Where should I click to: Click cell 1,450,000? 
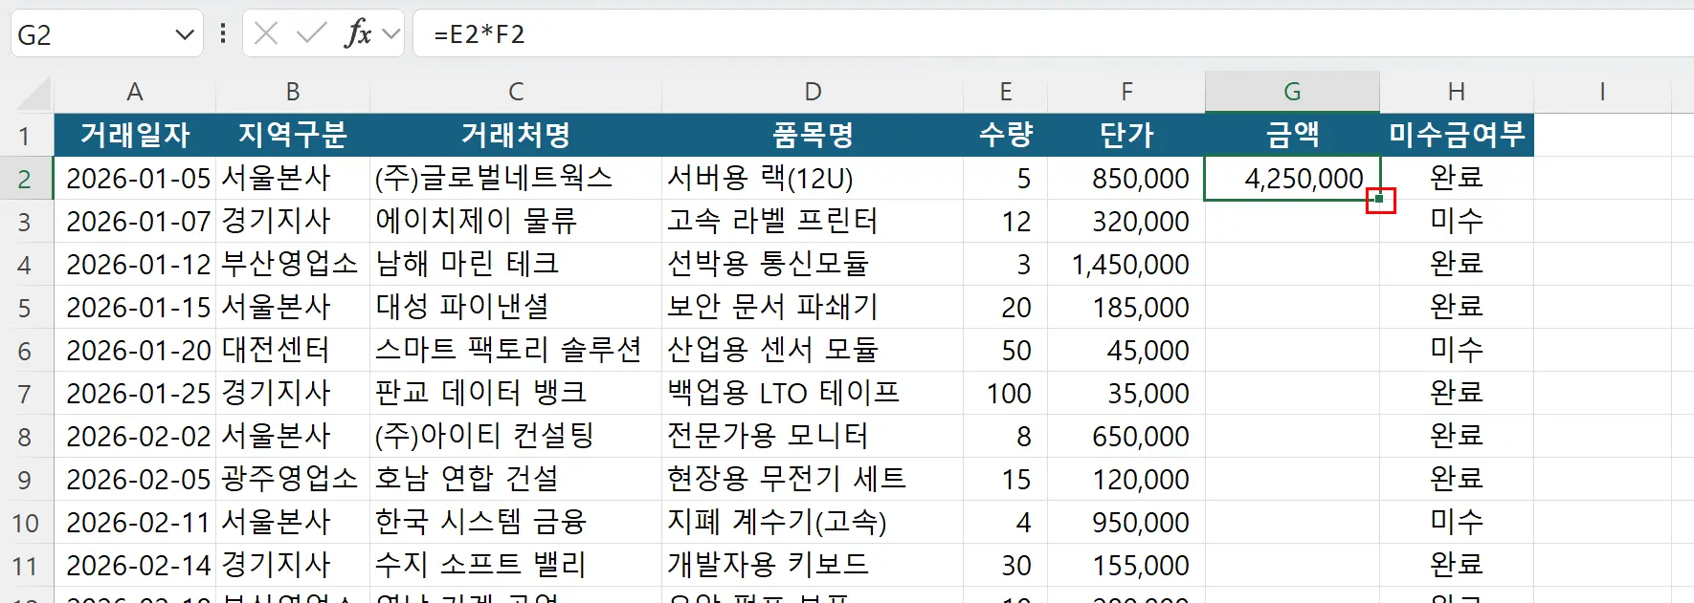coord(1126,265)
